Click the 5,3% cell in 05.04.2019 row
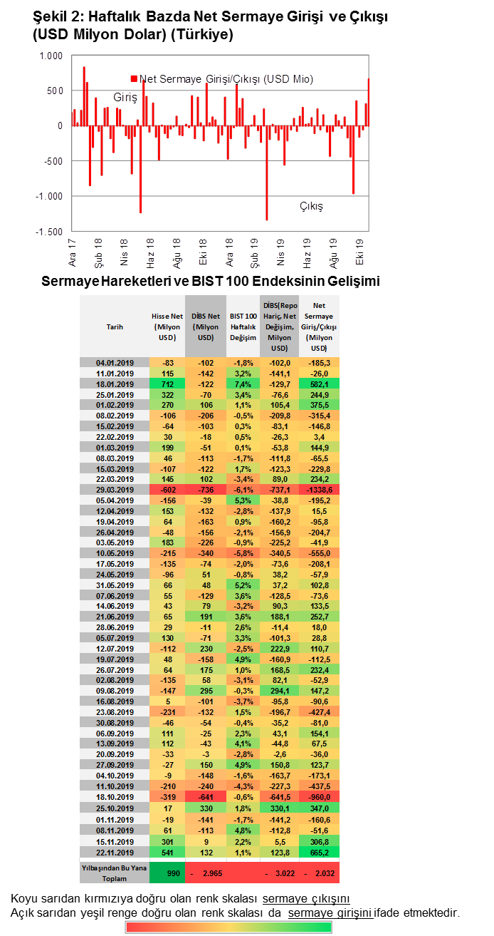This screenshot has height=936, width=494. pyautogui.click(x=243, y=500)
